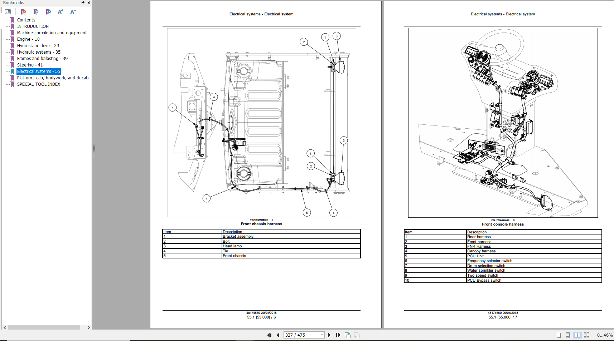Open the Hydraulic systems - 35 bookmark

[x=38, y=52]
